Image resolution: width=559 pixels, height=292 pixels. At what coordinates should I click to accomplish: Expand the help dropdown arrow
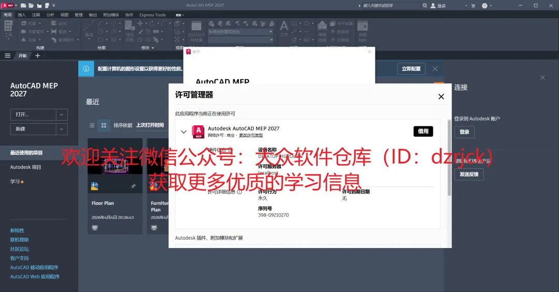tap(491, 6)
